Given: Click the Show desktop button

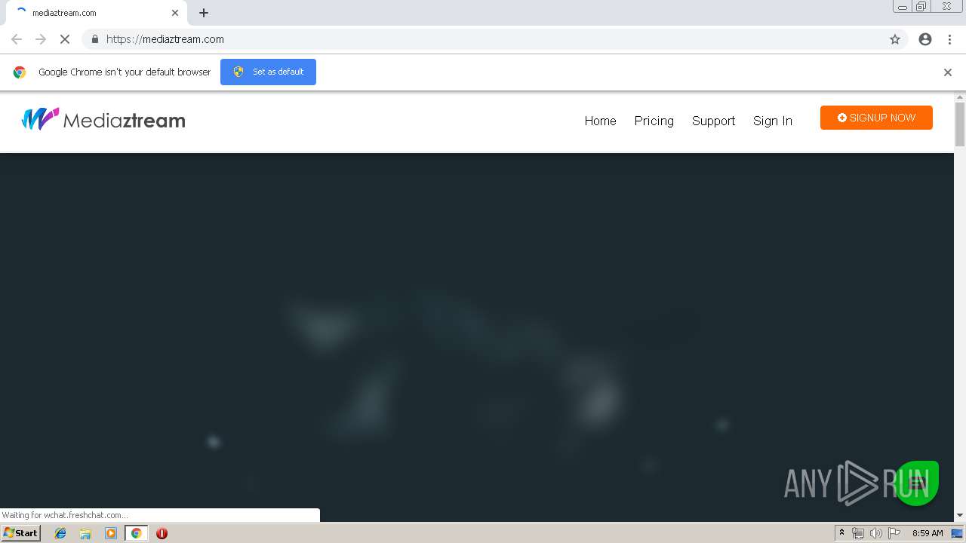Looking at the screenshot, I should click(x=958, y=533).
